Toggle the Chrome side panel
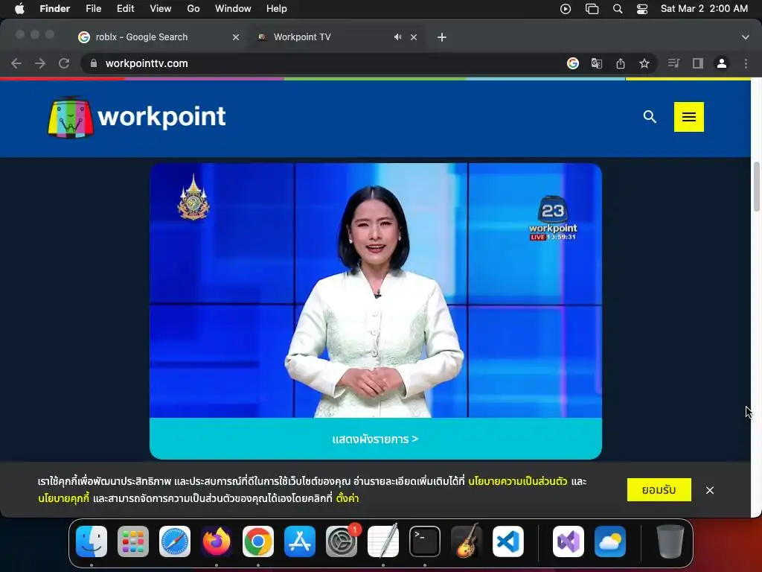The width and height of the screenshot is (762, 572). (697, 63)
